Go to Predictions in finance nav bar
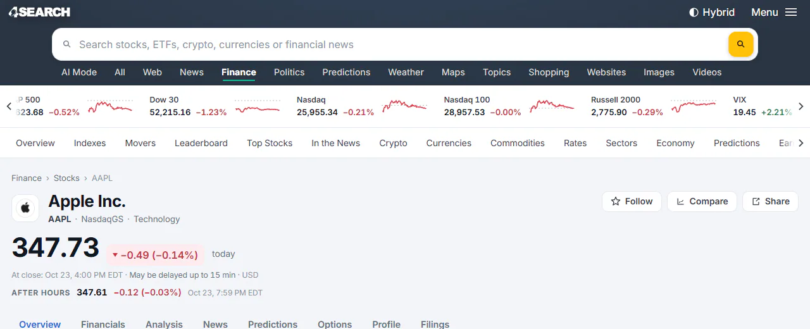 [737, 143]
